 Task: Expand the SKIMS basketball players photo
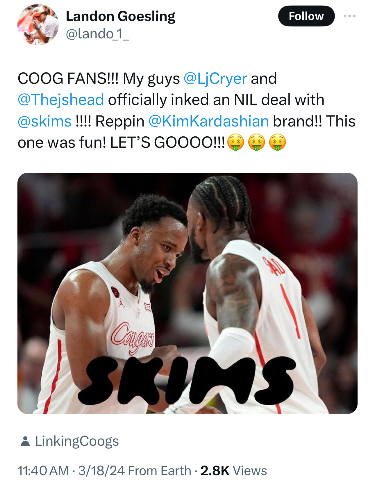coord(187,293)
